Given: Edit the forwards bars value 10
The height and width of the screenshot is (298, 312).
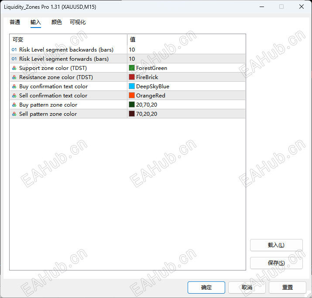Looking at the screenshot, I should (132, 59).
